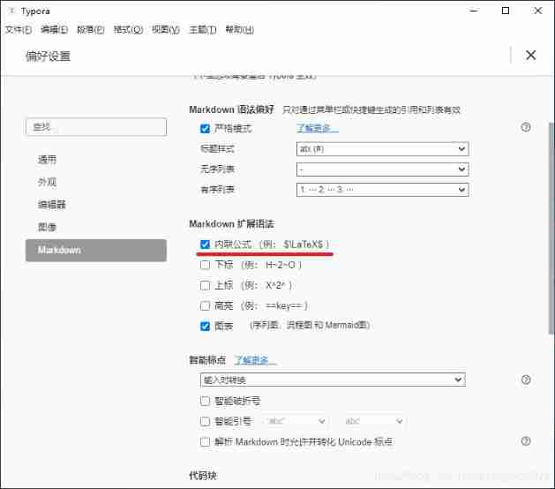Select Markdown in the preferences sidebar
Screen dimensions: 555x489
tap(96, 250)
